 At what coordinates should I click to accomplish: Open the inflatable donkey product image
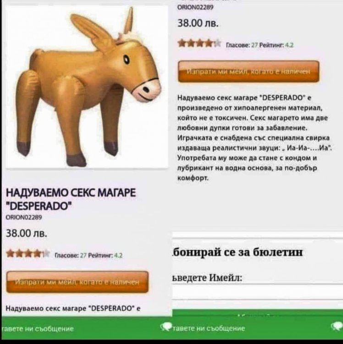coord(87,87)
